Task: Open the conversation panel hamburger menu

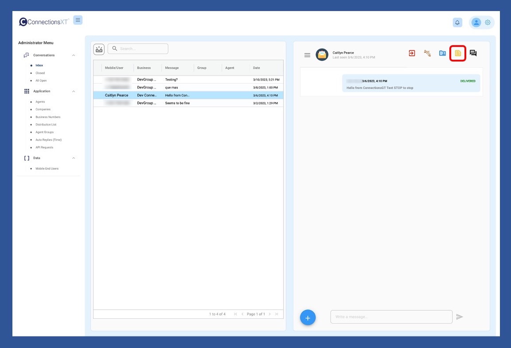Action: click(x=307, y=55)
